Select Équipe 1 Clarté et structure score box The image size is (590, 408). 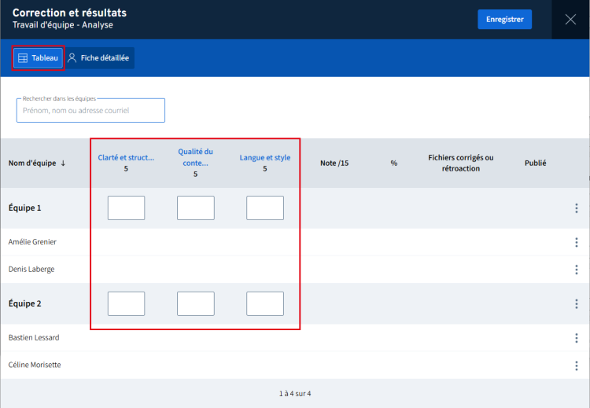(x=126, y=208)
